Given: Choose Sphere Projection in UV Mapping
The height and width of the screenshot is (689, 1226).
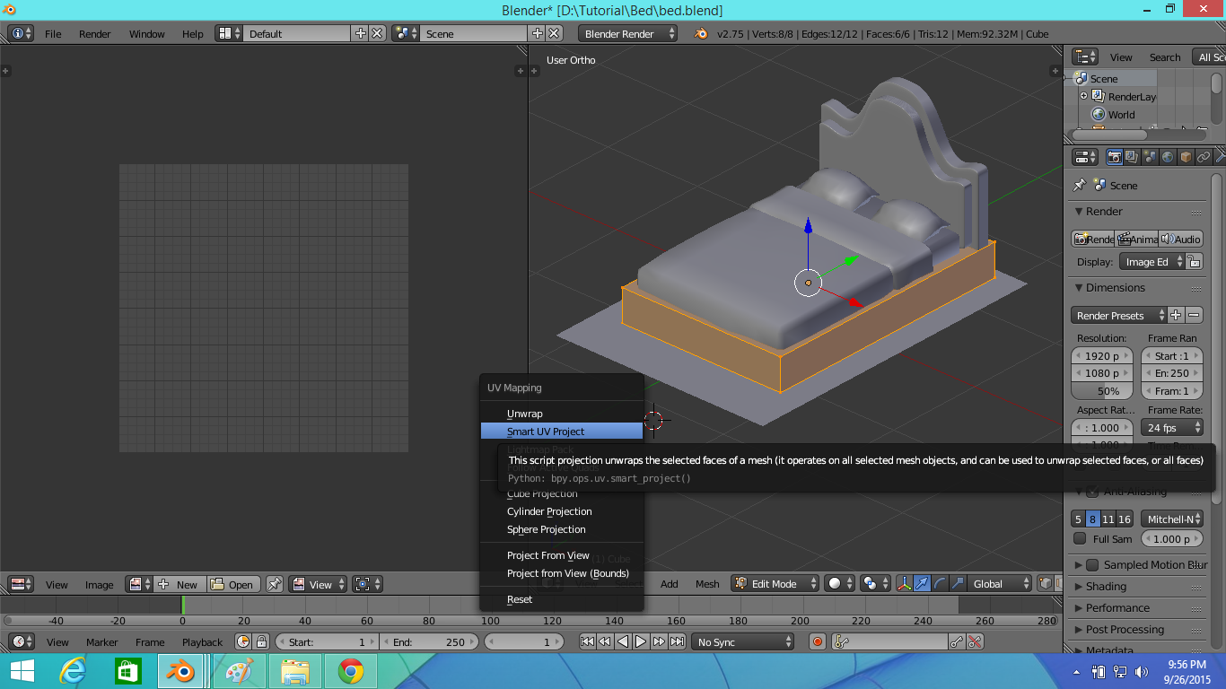Looking at the screenshot, I should tap(562, 529).
